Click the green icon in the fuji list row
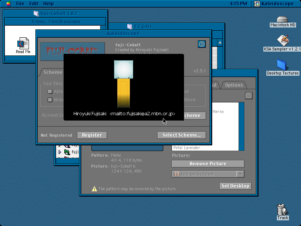This screenshot has height=226, width=301. 67,152
